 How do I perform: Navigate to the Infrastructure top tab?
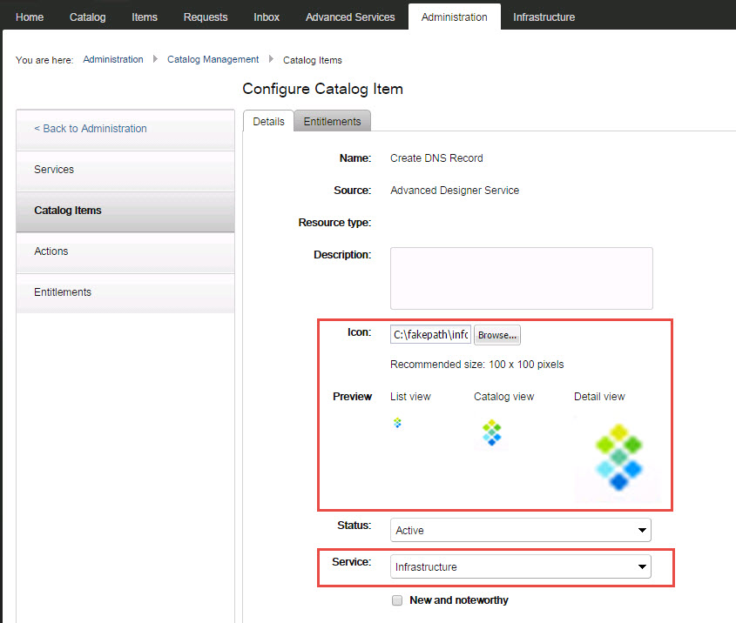pyautogui.click(x=544, y=17)
